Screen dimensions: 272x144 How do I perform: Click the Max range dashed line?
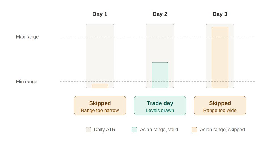point(158,37)
